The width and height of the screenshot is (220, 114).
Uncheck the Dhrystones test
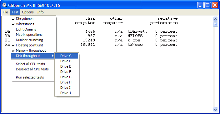33,19
